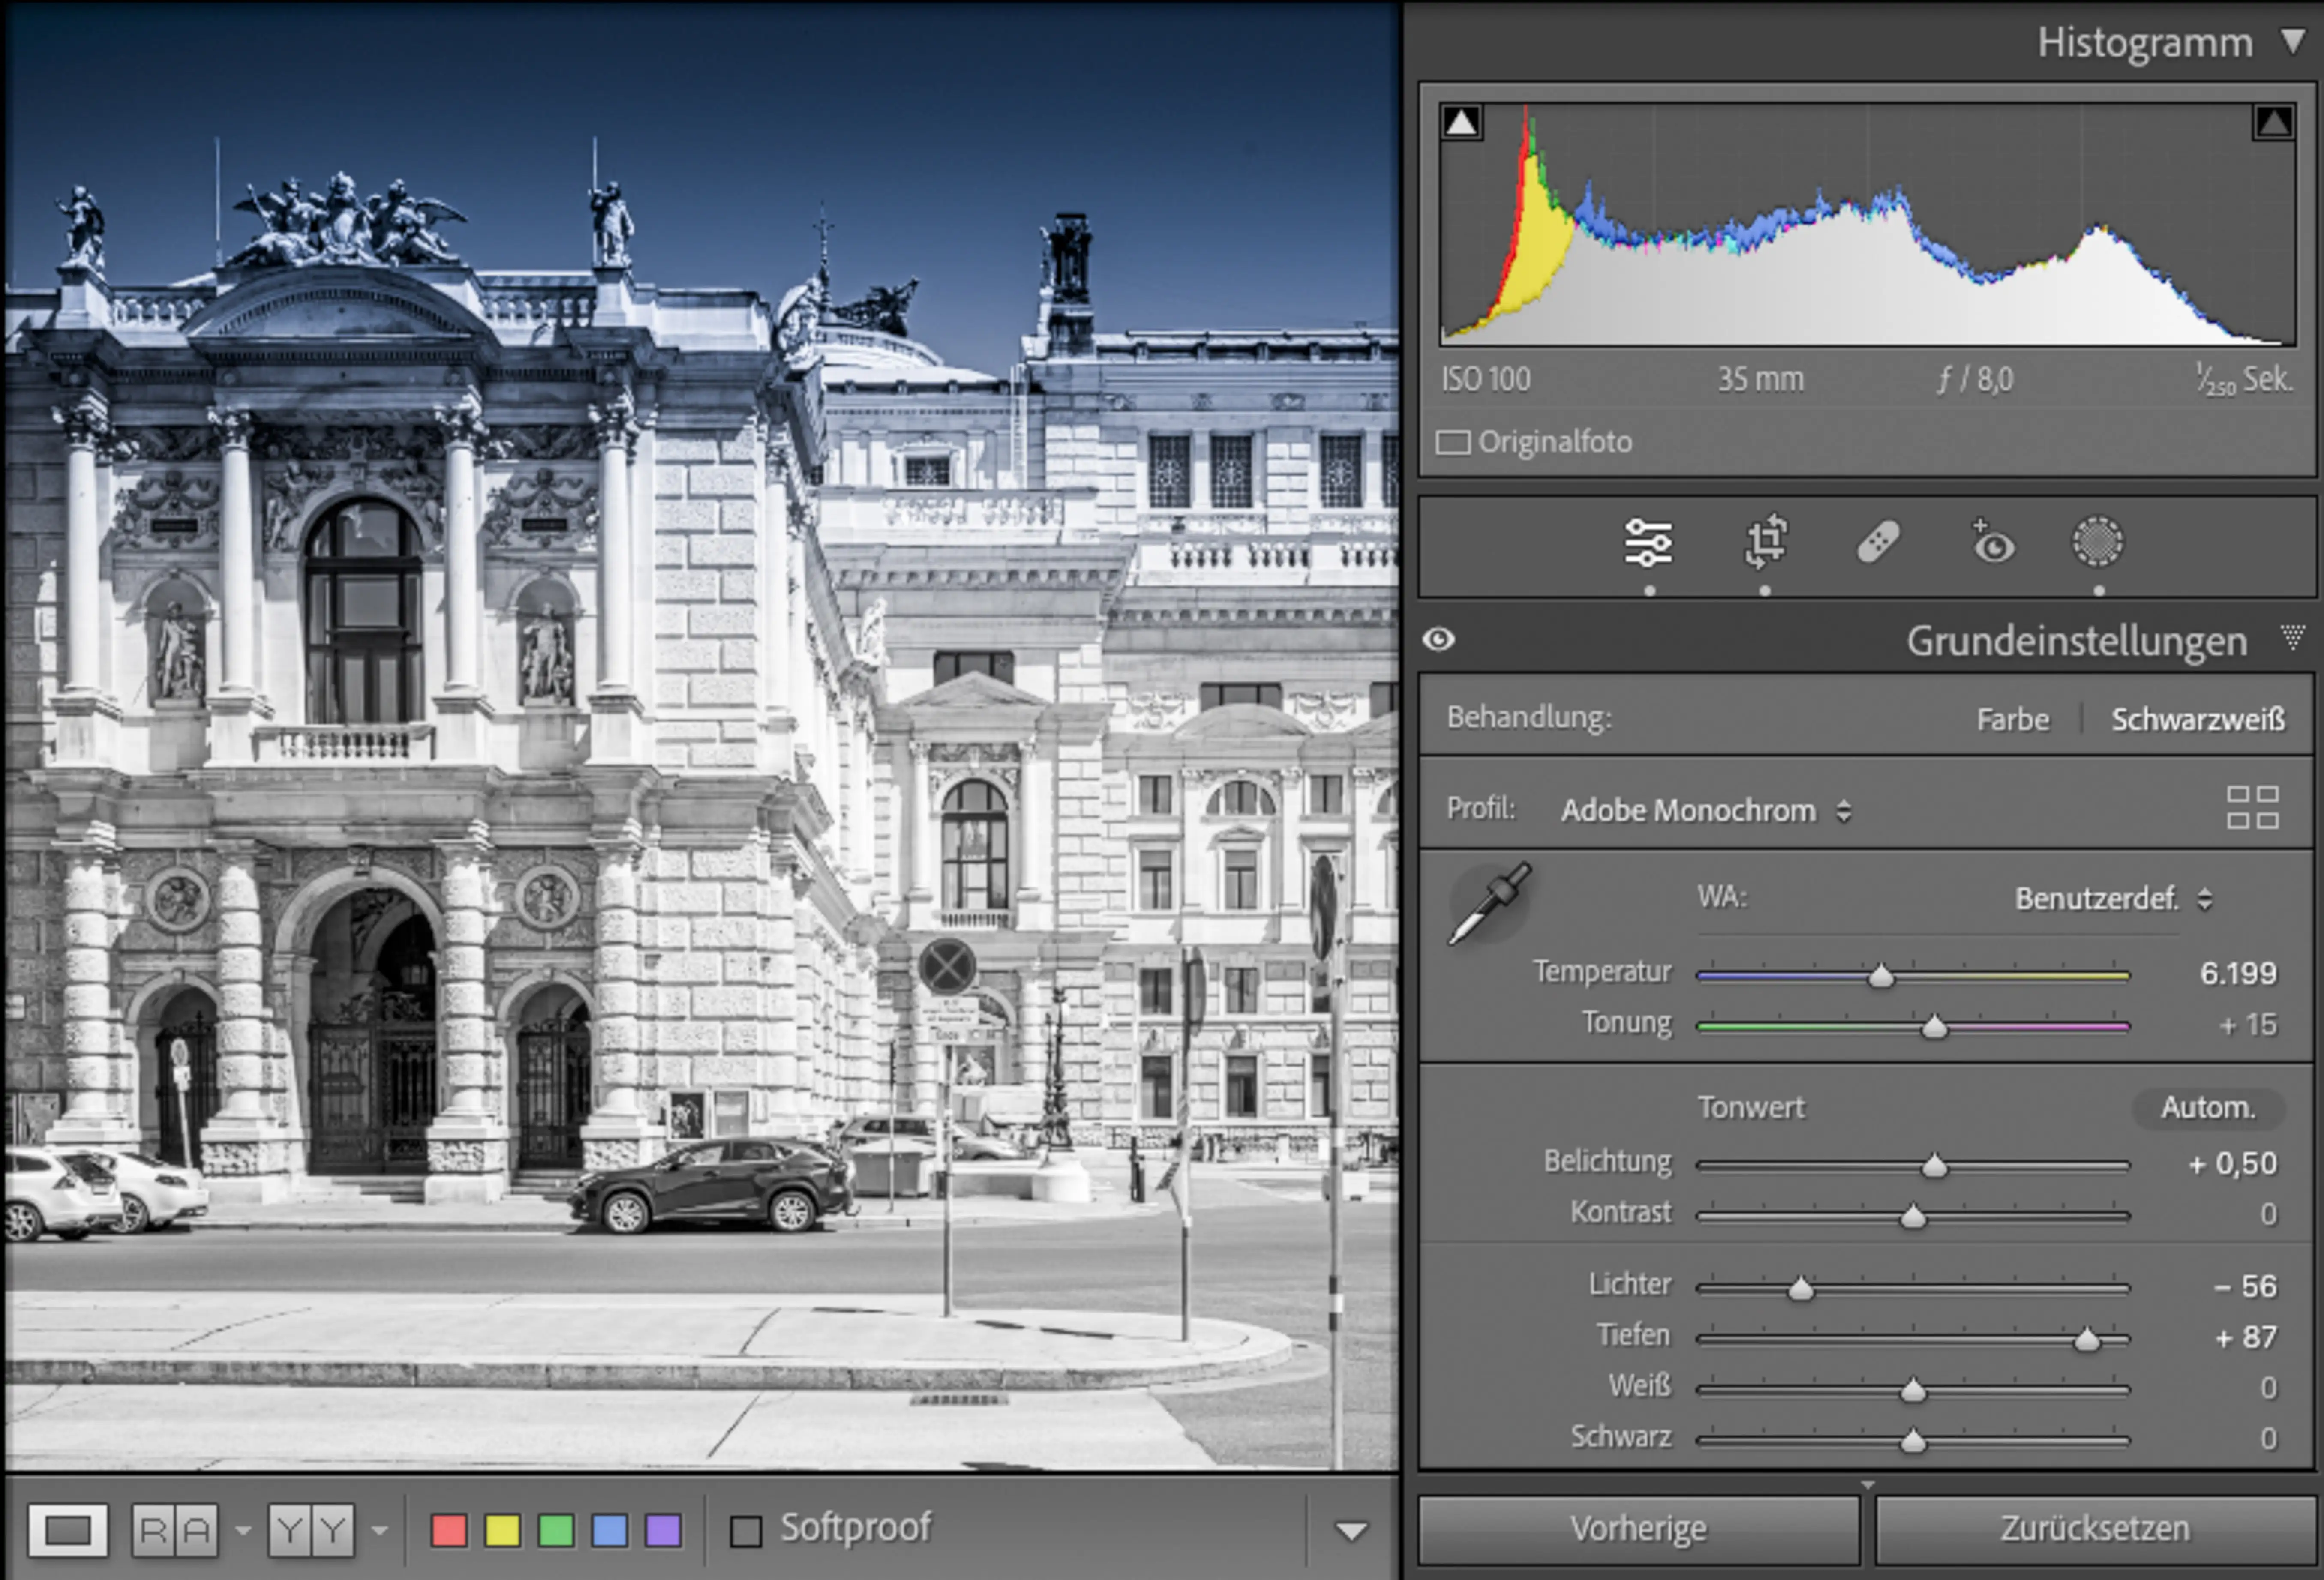Click the building photo preview
Screen dimensions: 2324x1580
[702, 736]
